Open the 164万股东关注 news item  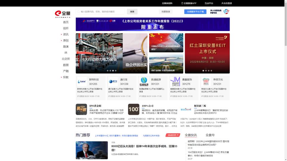(x=208, y=154)
